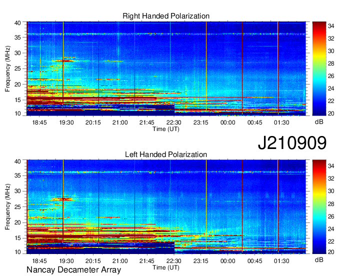
Task: Click the Left Handed plot's "Frequency (MHz)" label
Action: (x=7, y=207)
